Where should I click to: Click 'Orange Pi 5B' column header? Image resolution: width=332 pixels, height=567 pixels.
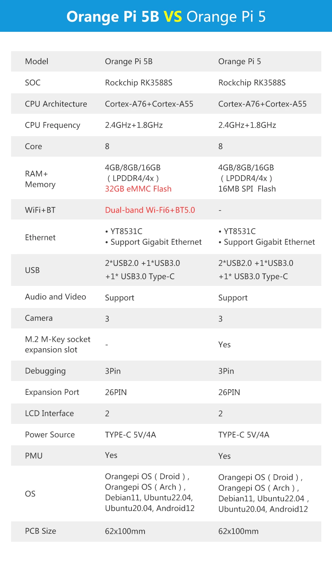click(x=129, y=61)
